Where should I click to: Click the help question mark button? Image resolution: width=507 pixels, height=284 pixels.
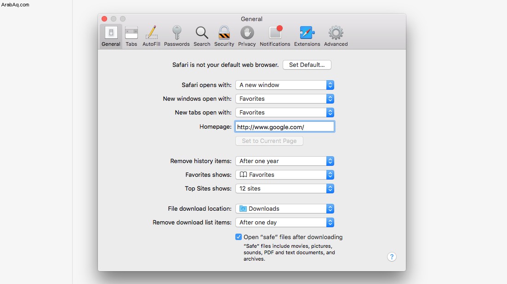click(392, 257)
